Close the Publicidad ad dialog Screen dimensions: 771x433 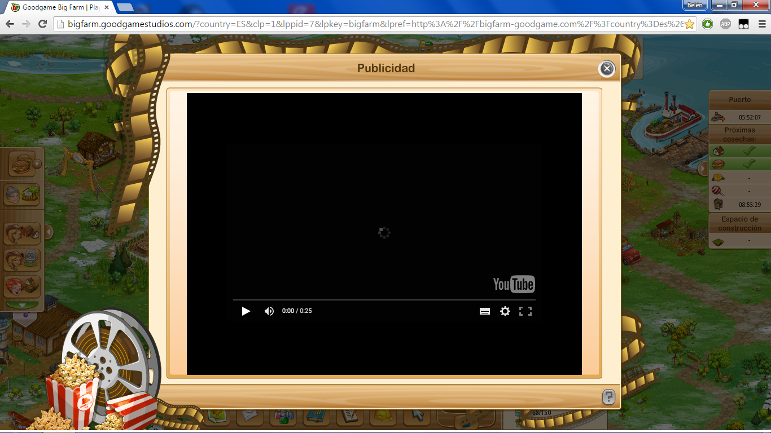pos(607,69)
